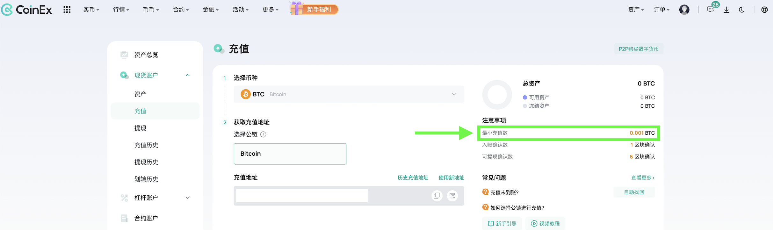Screen dimensions: 773x230
Task: Copy the deposit address icon
Action: coord(437,196)
